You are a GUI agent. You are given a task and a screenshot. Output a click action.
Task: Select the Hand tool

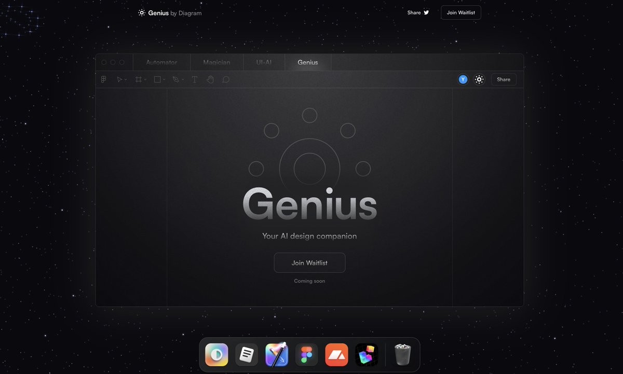pos(210,79)
